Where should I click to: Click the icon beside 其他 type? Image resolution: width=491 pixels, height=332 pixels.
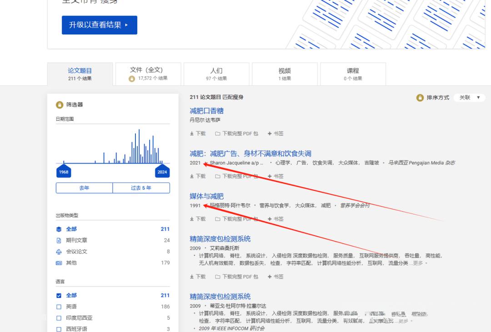[59, 263]
